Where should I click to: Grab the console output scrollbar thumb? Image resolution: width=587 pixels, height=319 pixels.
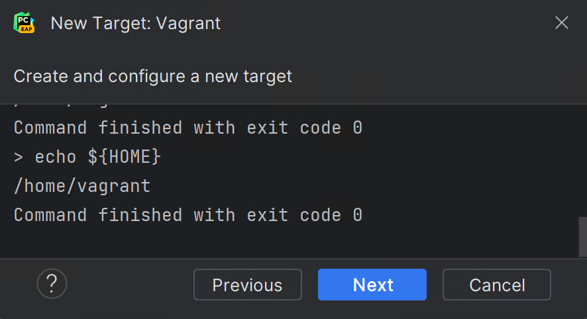pyautogui.click(x=582, y=236)
